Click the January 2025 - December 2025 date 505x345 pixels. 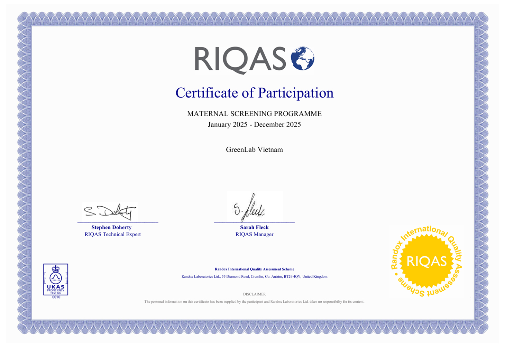(x=255, y=125)
